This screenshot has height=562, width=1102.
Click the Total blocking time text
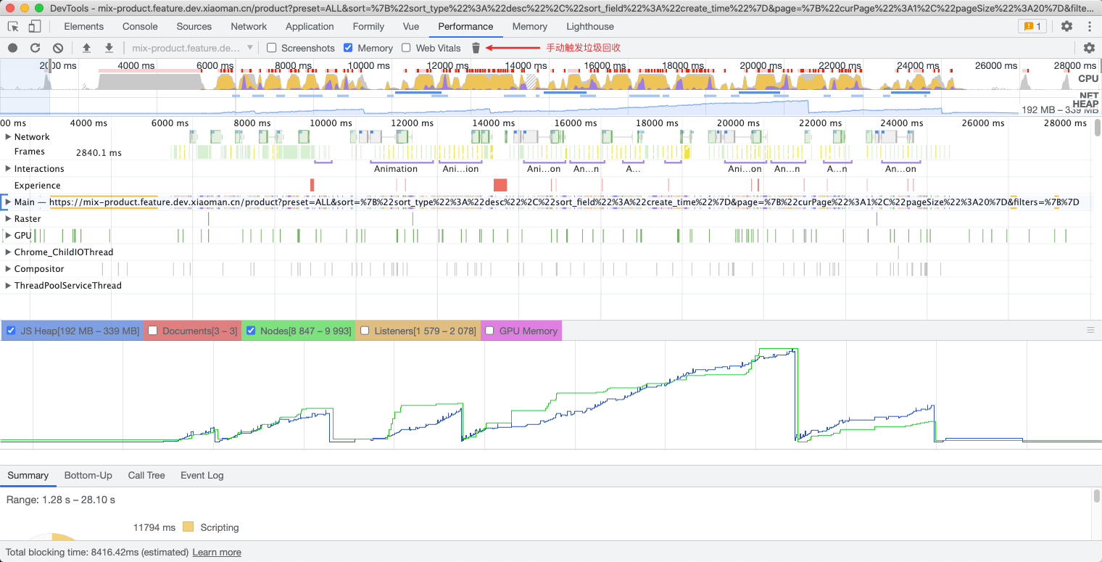(97, 552)
